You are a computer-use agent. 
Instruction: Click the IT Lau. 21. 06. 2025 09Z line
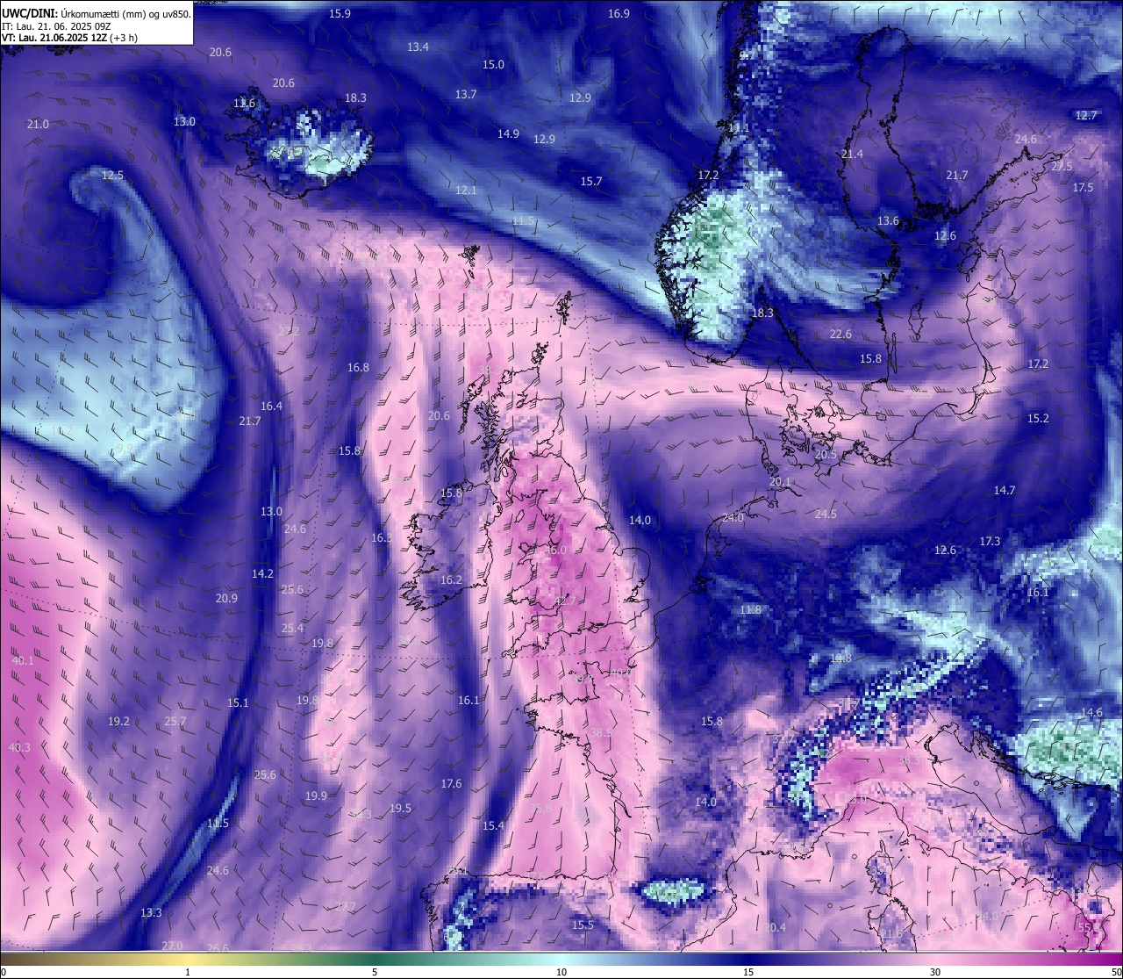[x=56, y=26]
